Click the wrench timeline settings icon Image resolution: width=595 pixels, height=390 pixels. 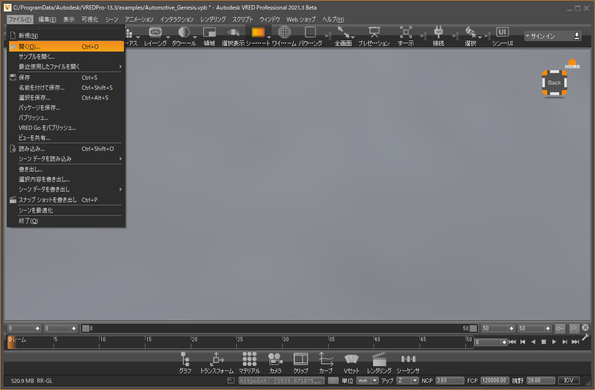pos(585,337)
